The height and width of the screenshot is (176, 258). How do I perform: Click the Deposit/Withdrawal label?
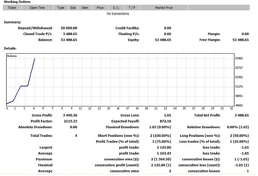click(x=35, y=28)
